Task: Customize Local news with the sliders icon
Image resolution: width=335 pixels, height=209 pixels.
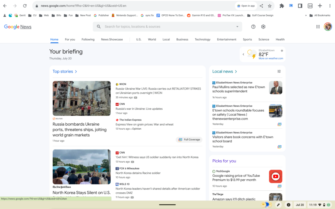Action: point(279,72)
